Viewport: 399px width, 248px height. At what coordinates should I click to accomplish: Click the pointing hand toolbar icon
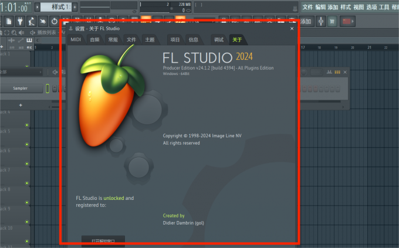pyautogui.click(x=43, y=21)
